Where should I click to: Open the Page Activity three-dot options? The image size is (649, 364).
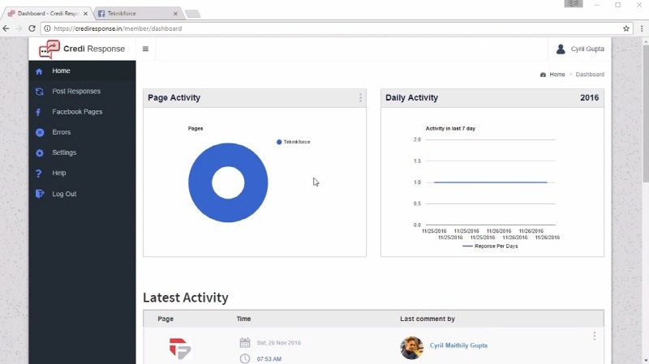point(360,97)
